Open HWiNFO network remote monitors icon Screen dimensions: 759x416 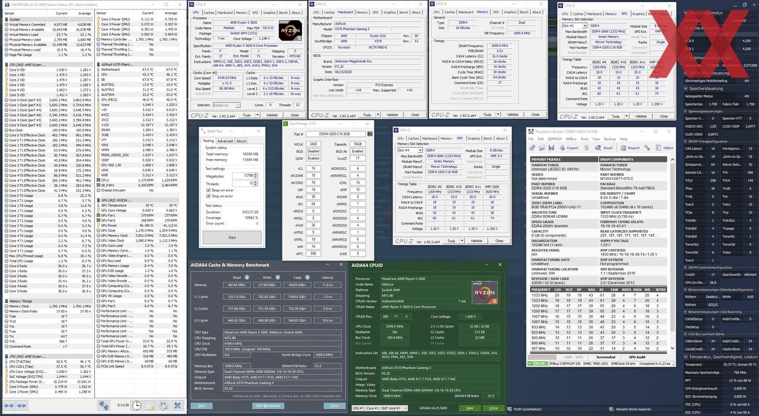(x=104, y=405)
